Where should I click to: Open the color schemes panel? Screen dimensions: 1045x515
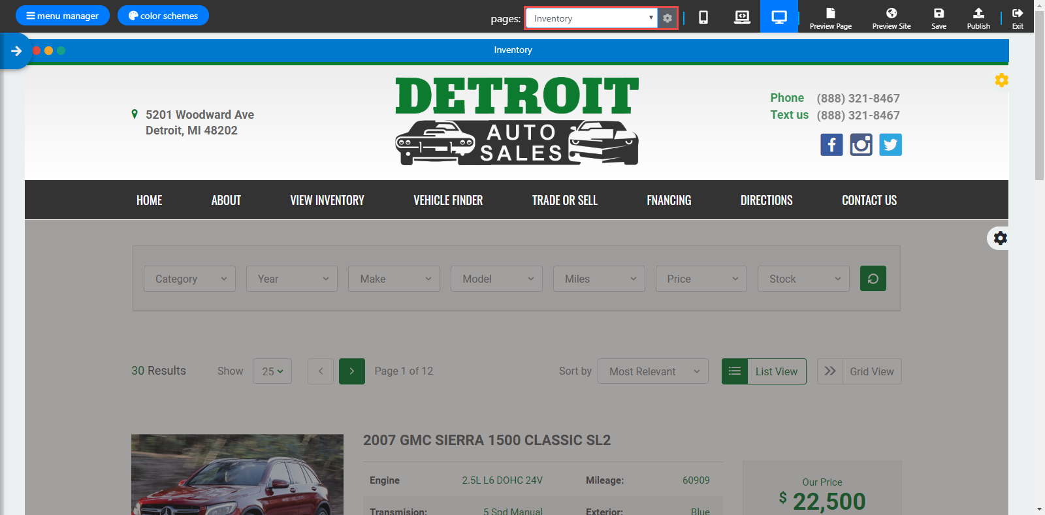point(163,16)
